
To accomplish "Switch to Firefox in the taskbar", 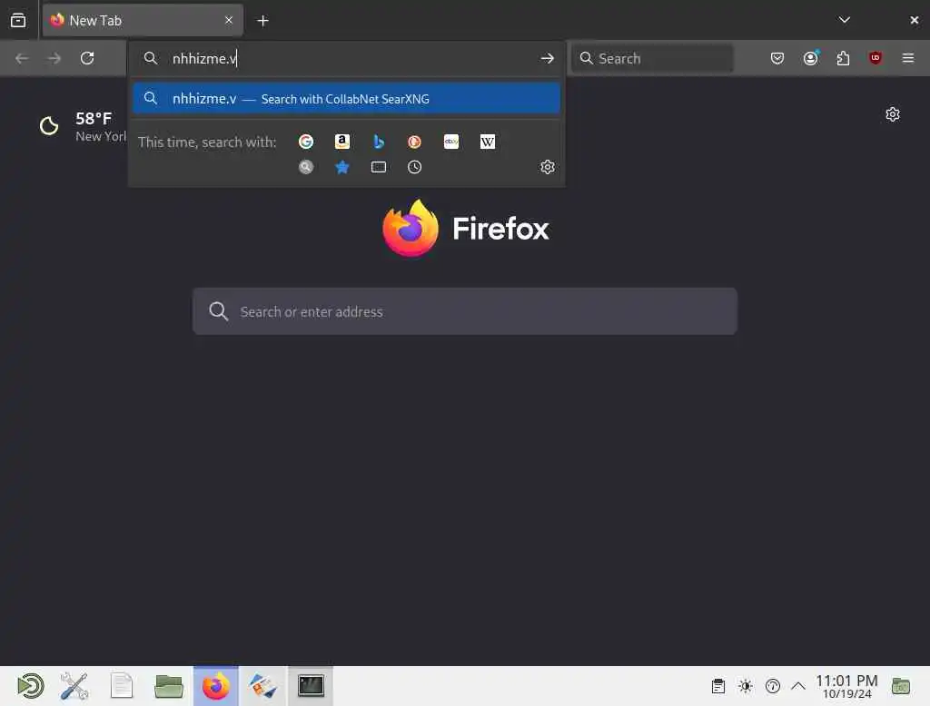I will coord(216,686).
